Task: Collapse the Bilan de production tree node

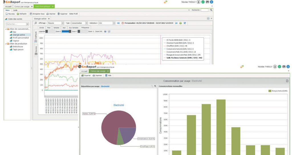Action: [x=6, y=44]
